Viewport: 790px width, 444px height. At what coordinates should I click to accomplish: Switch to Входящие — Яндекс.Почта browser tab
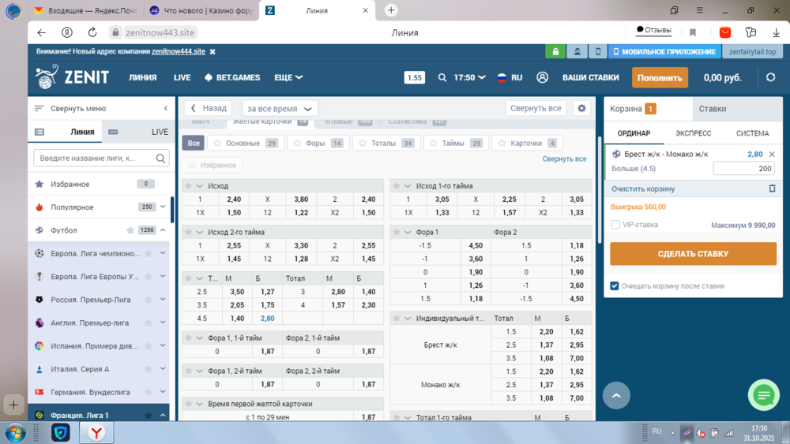(x=85, y=10)
